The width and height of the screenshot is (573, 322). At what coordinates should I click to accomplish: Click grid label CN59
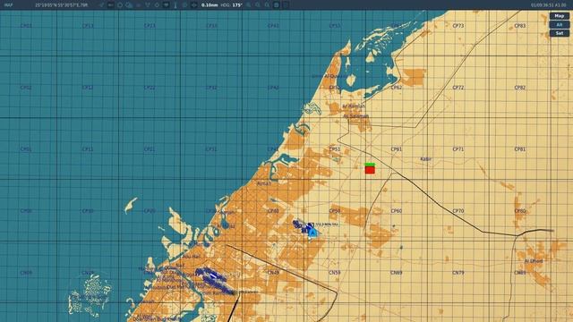tap(334, 273)
